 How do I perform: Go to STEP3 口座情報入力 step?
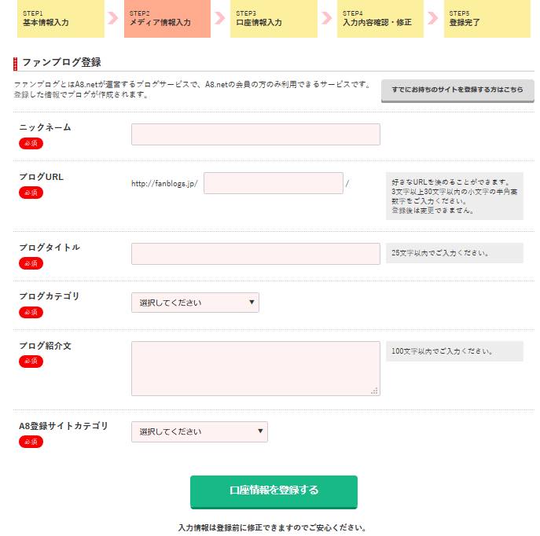point(274,19)
